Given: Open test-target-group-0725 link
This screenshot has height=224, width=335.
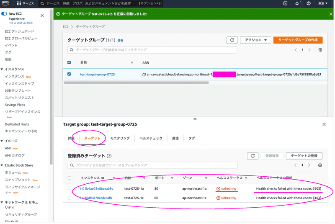Looking at the screenshot, I should tap(98, 74).
